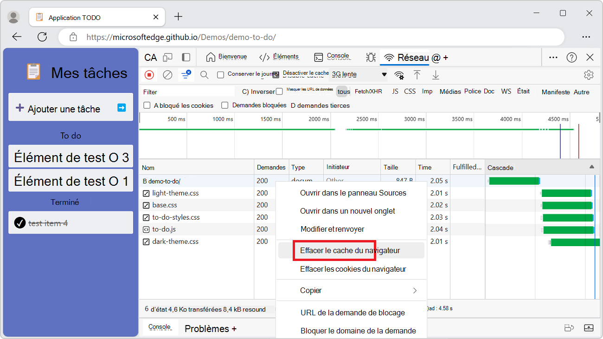
Task: Open the 3G lente throttling dropdown
Action: (x=359, y=74)
